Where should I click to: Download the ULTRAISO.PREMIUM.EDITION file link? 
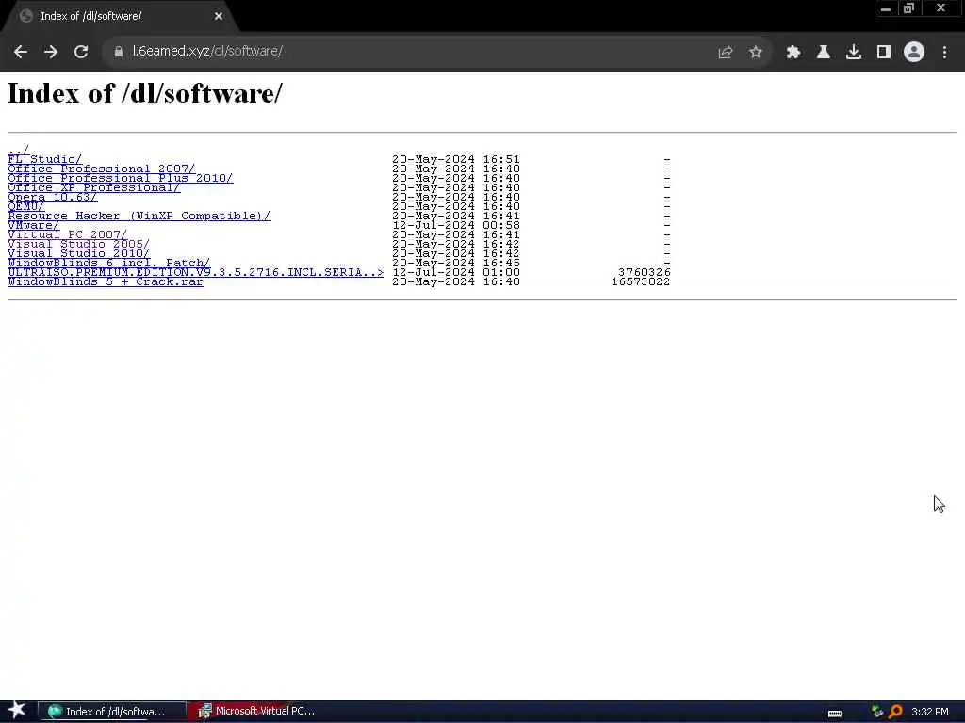[196, 272]
